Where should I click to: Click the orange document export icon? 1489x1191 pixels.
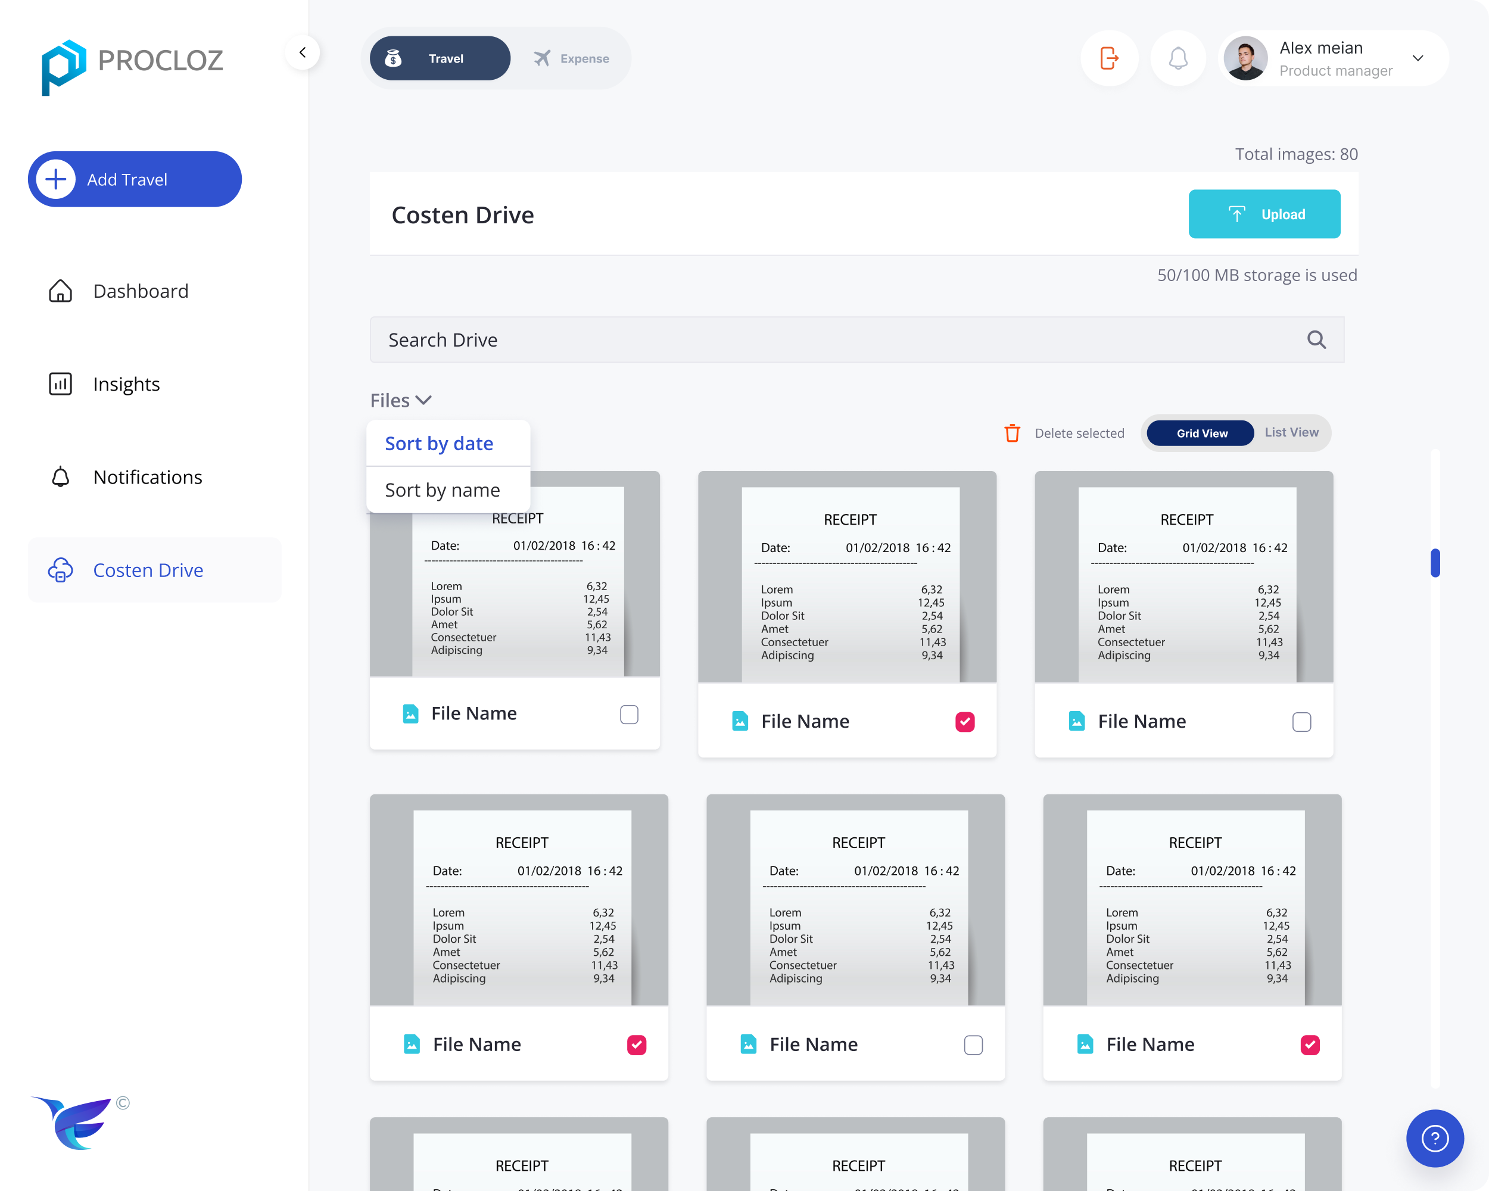coord(1108,57)
